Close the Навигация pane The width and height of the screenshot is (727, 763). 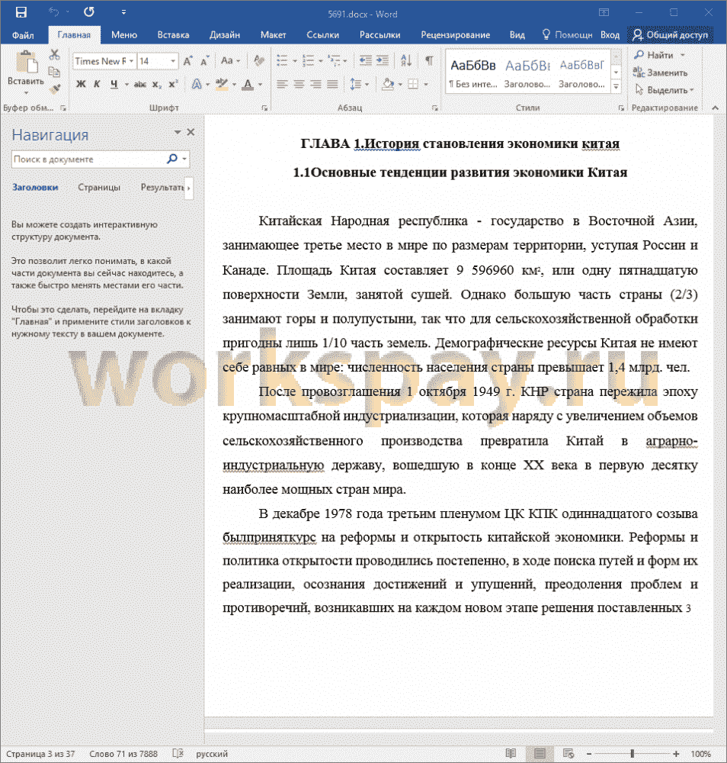pyautogui.click(x=191, y=132)
